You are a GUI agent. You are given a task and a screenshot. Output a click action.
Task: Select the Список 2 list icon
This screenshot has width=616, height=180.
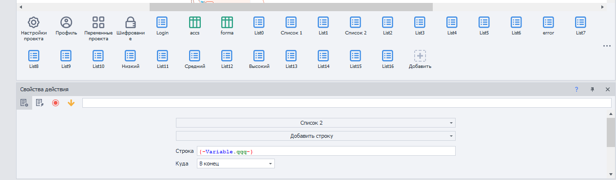click(355, 22)
